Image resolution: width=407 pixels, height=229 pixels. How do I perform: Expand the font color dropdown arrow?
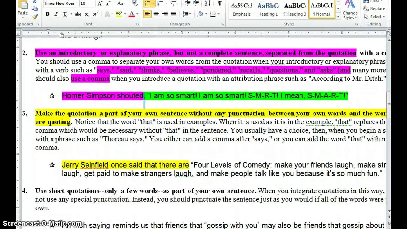coord(137,14)
